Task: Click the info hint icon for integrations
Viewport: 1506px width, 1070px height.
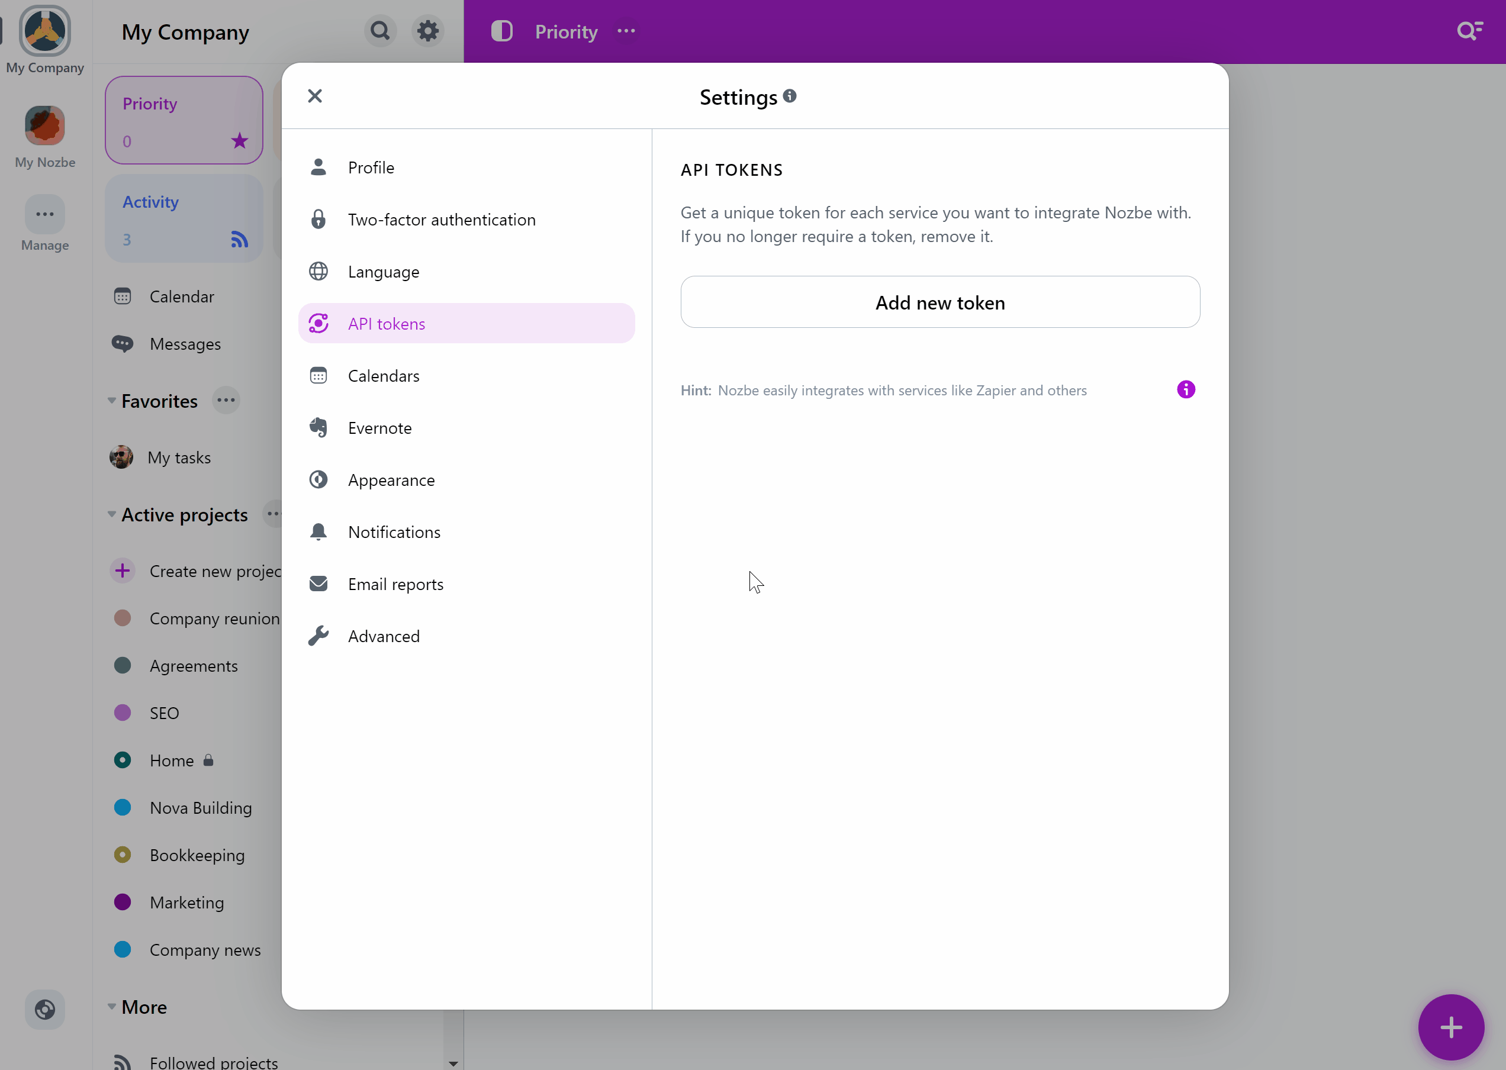Action: pos(1186,389)
